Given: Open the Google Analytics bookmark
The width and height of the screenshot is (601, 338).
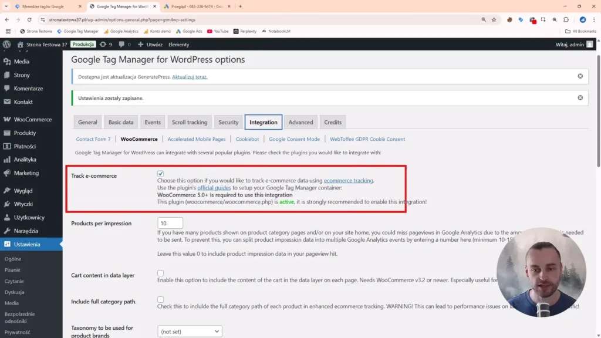Looking at the screenshot, I should point(121,32).
